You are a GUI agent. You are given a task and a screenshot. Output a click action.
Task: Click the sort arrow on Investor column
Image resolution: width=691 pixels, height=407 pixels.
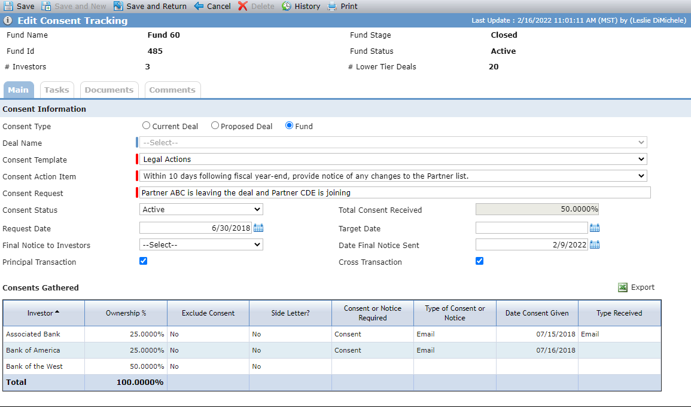coord(57,312)
